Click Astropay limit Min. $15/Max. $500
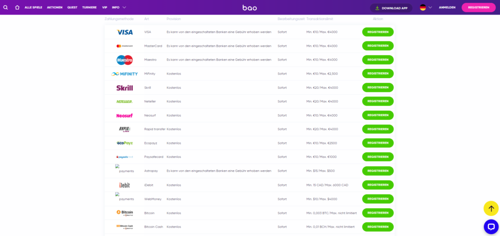 320,171
